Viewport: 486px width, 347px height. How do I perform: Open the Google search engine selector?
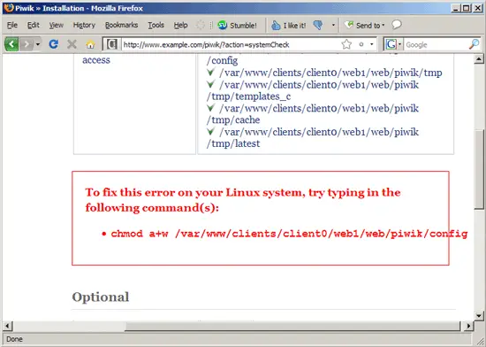(393, 44)
